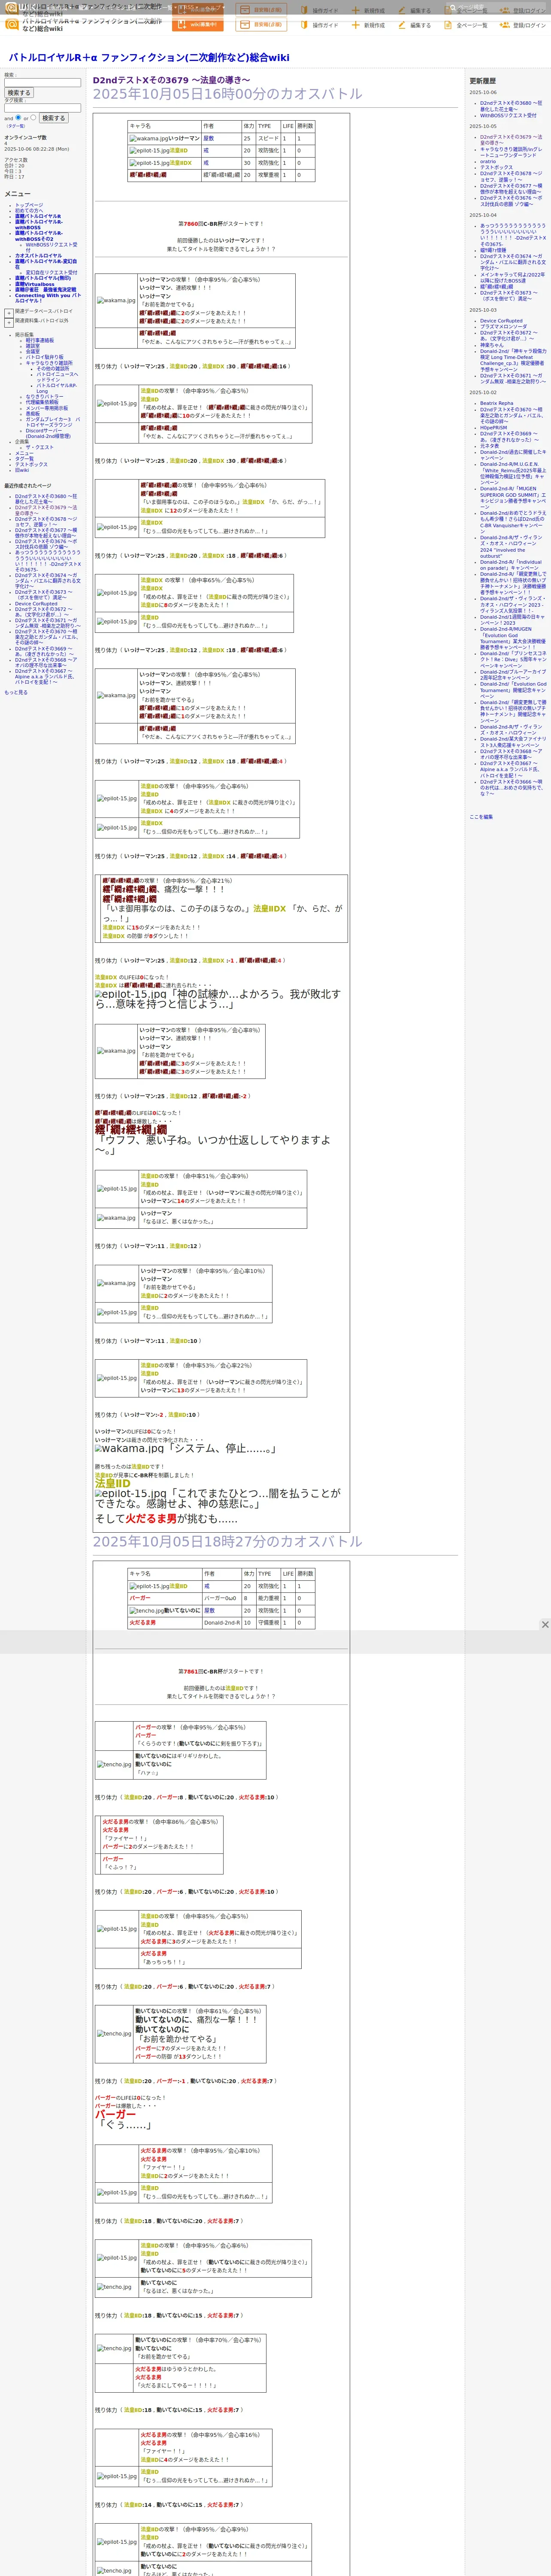Click ここを編集 in the right sidebar

[481, 817]
